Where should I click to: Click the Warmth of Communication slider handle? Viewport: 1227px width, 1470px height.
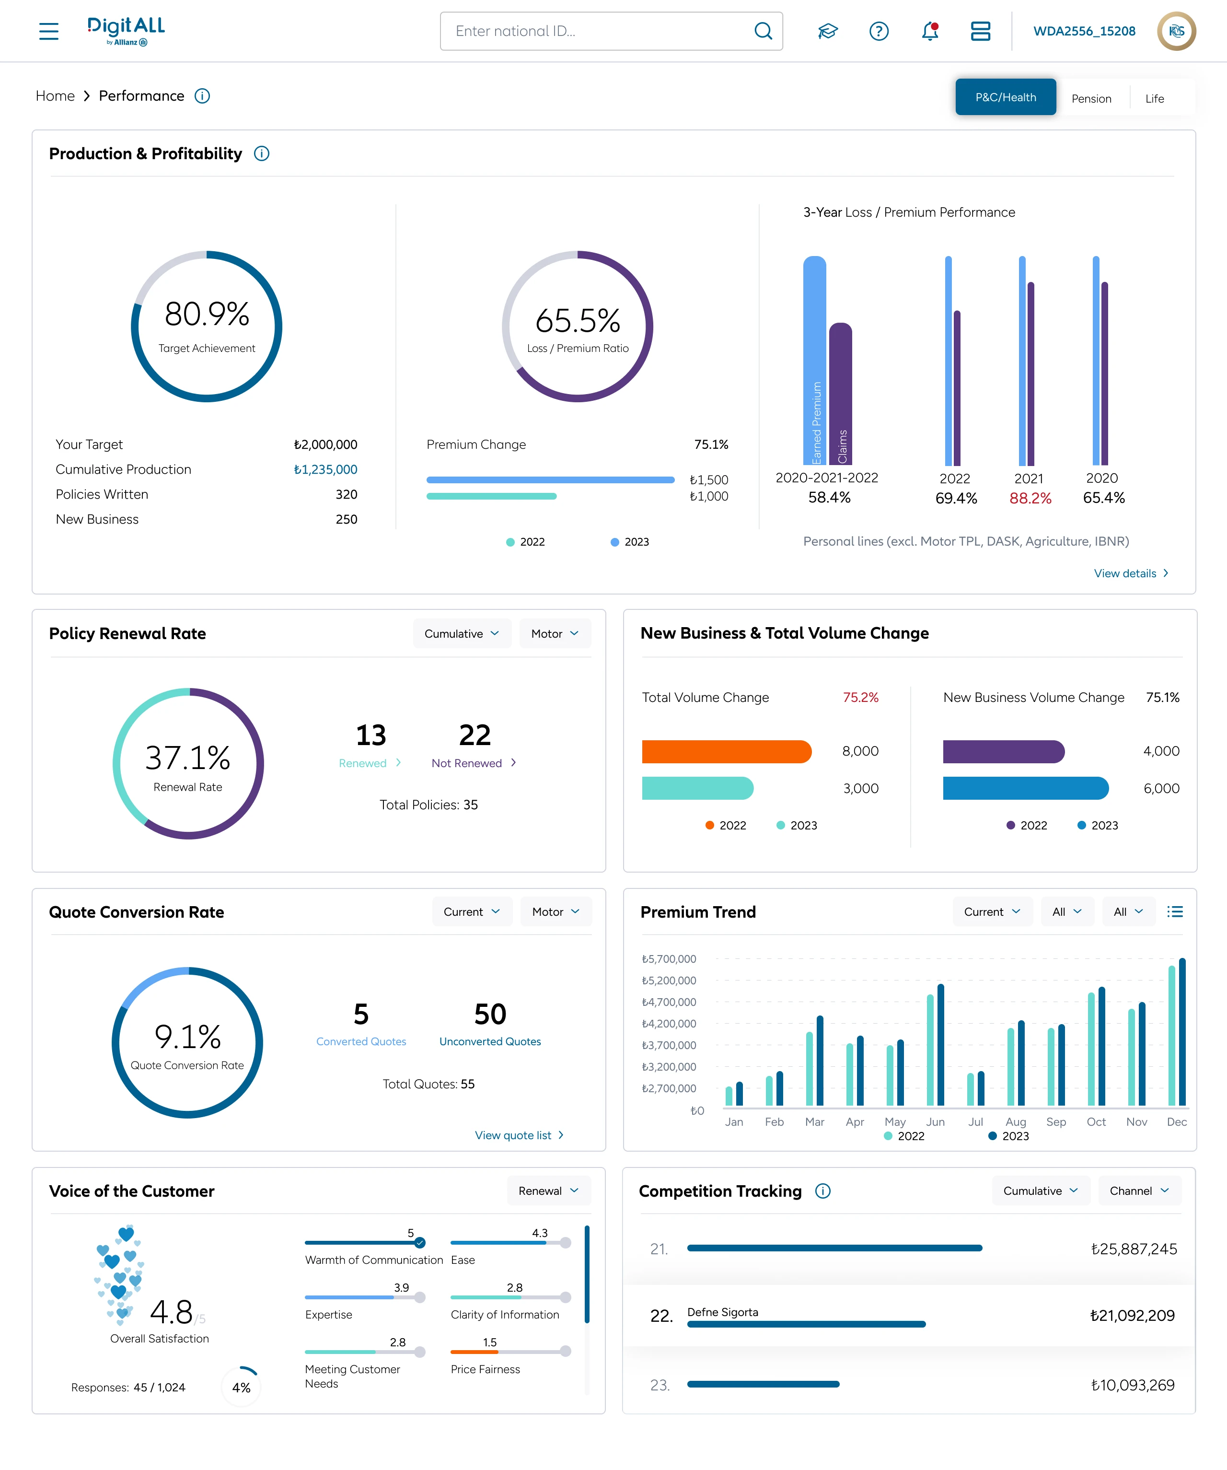(x=420, y=1243)
